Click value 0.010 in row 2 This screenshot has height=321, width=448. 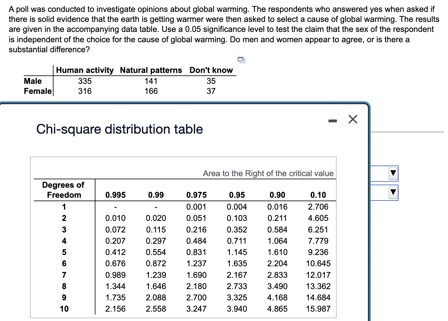(x=115, y=218)
